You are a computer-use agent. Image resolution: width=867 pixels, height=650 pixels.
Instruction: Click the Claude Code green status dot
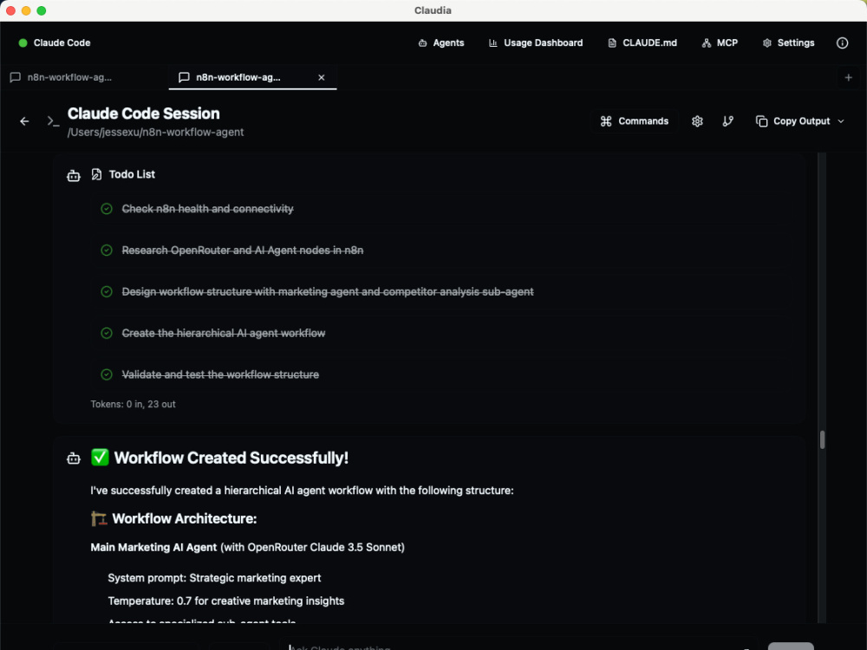point(23,42)
